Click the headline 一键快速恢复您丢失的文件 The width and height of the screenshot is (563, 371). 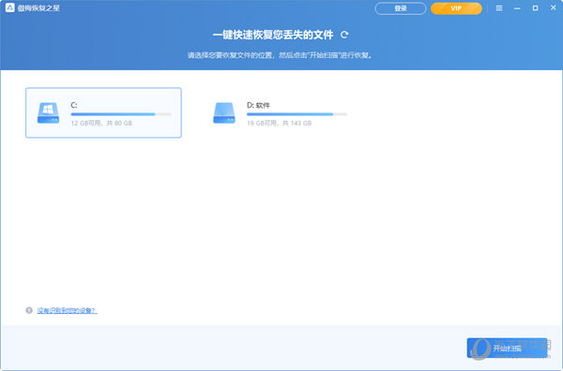tap(273, 35)
